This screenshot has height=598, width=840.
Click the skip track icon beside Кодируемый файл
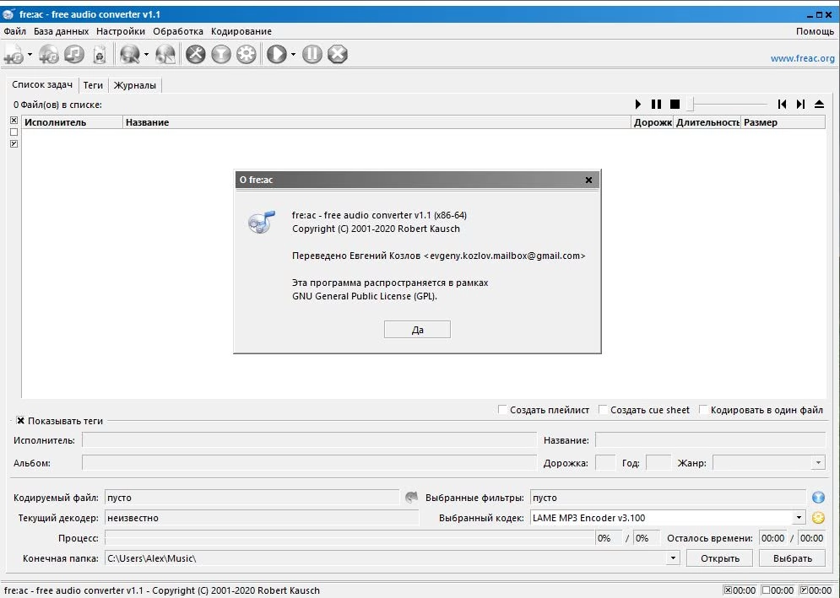click(411, 498)
